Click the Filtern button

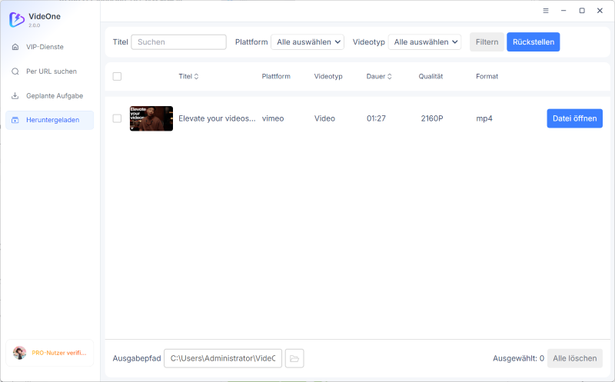pos(487,42)
